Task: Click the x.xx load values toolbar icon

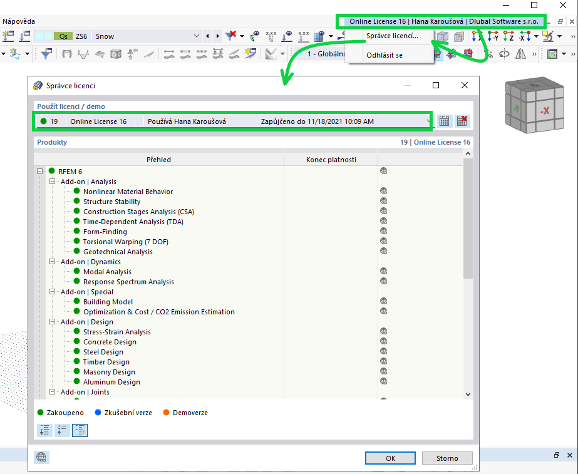Action: pyautogui.click(x=303, y=36)
